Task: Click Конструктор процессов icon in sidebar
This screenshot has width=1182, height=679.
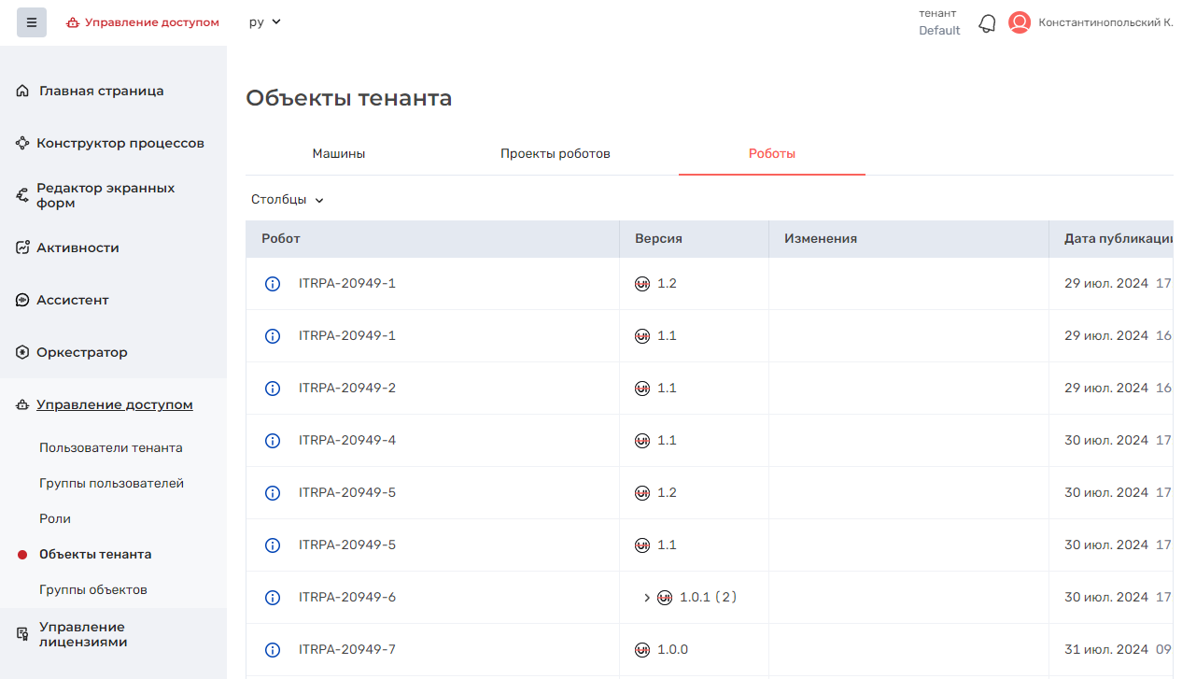Action: [23, 144]
